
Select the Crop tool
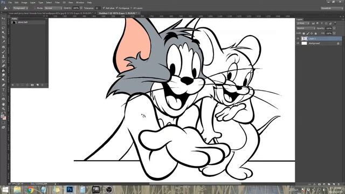3,37
